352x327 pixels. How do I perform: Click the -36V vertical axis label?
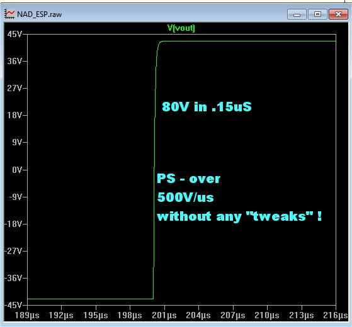[x=13, y=278]
